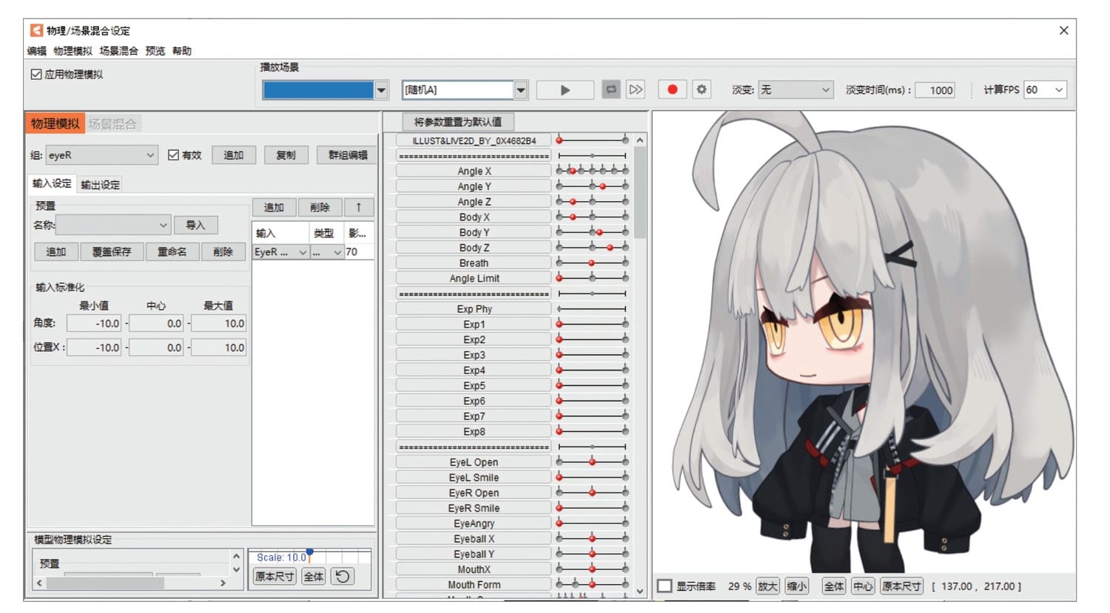Open the 场景混合 menu
1110x613 pixels.
pos(118,51)
